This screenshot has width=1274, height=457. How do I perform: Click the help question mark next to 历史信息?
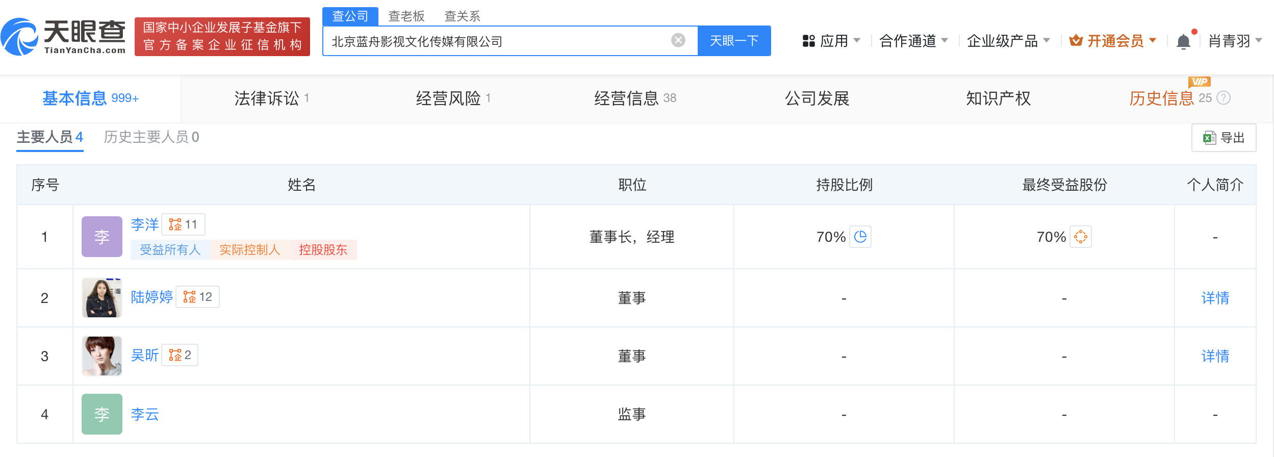1224,98
